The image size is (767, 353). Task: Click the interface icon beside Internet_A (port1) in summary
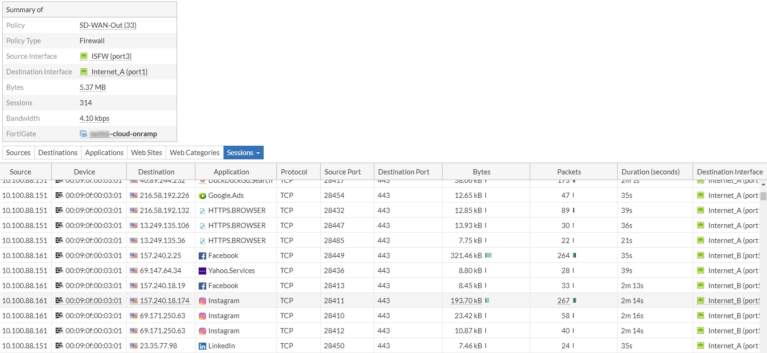point(84,72)
